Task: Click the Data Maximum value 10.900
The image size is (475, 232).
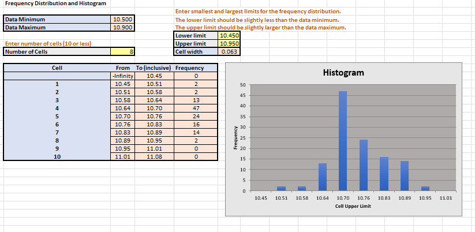Action: pyautogui.click(x=122, y=28)
